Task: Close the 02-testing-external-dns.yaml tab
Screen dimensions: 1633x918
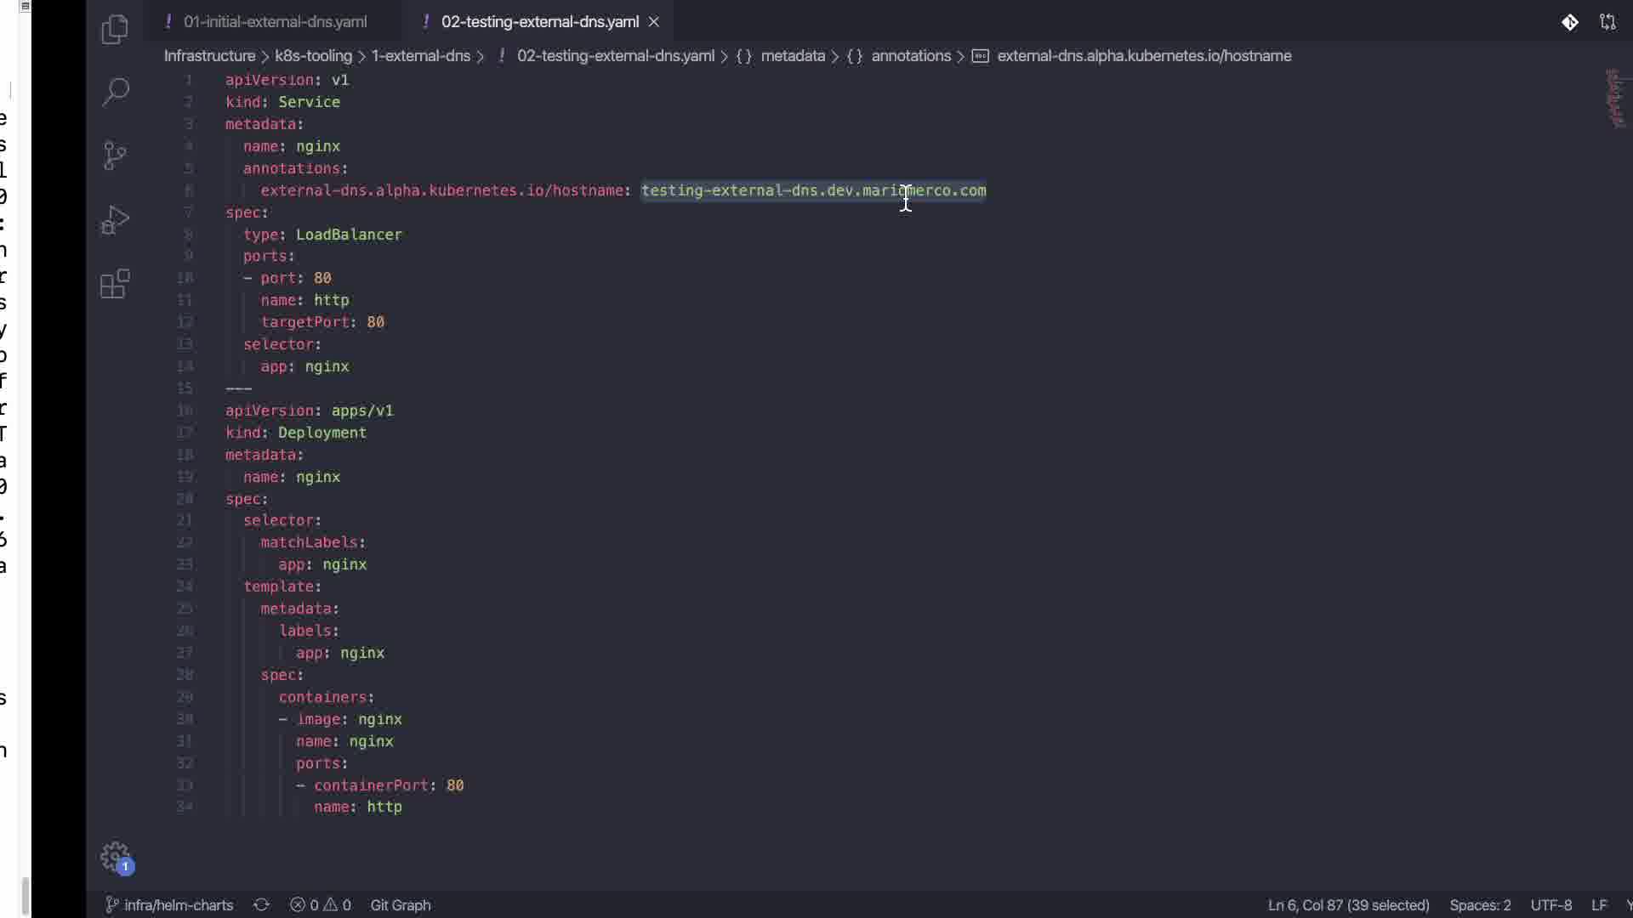Action: (654, 22)
